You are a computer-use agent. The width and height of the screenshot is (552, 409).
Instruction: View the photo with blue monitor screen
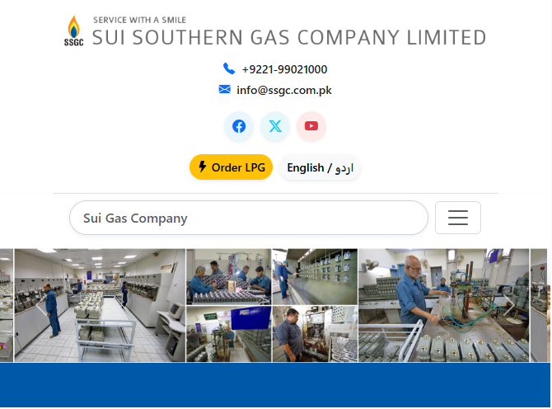[229, 334]
